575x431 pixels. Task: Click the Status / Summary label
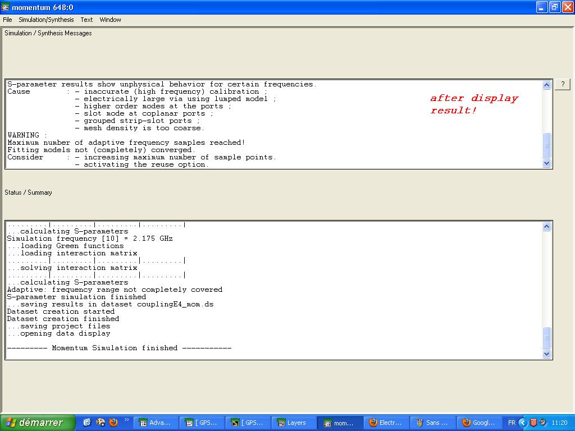[x=28, y=192]
